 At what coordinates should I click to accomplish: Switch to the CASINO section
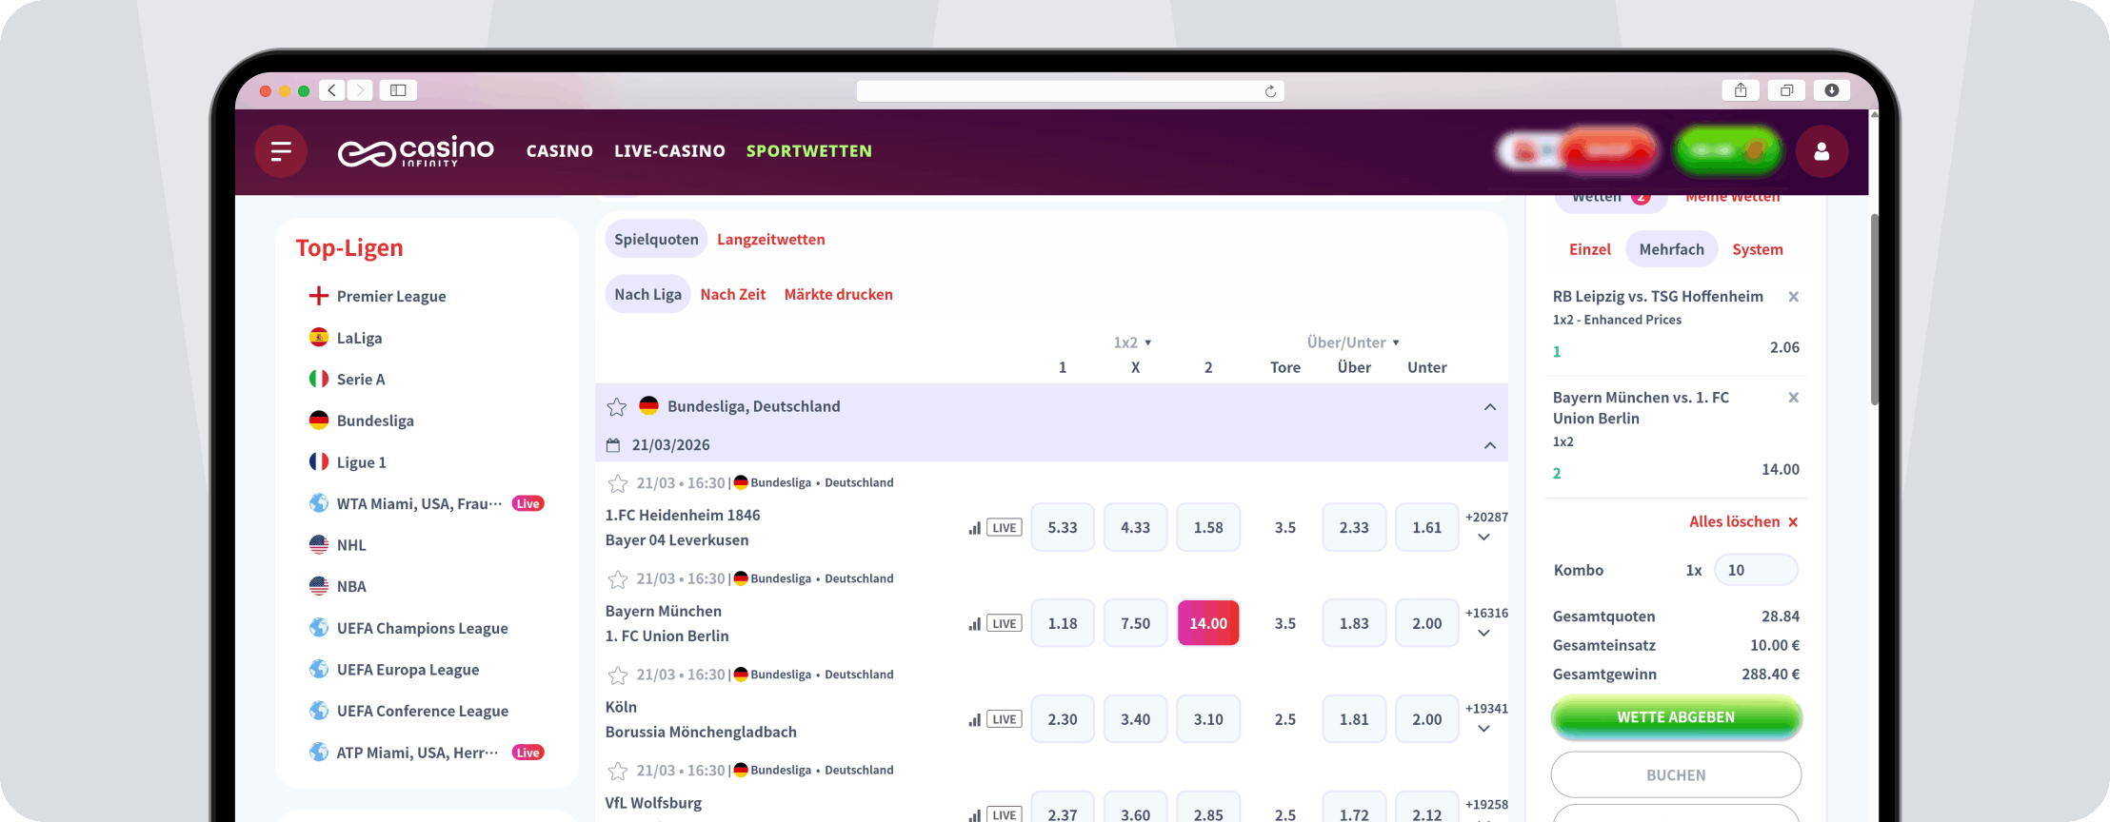click(560, 151)
